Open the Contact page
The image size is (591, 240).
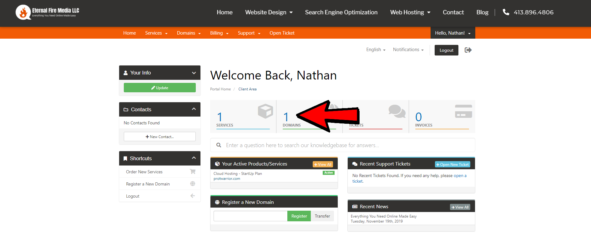(x=453, y=12)
